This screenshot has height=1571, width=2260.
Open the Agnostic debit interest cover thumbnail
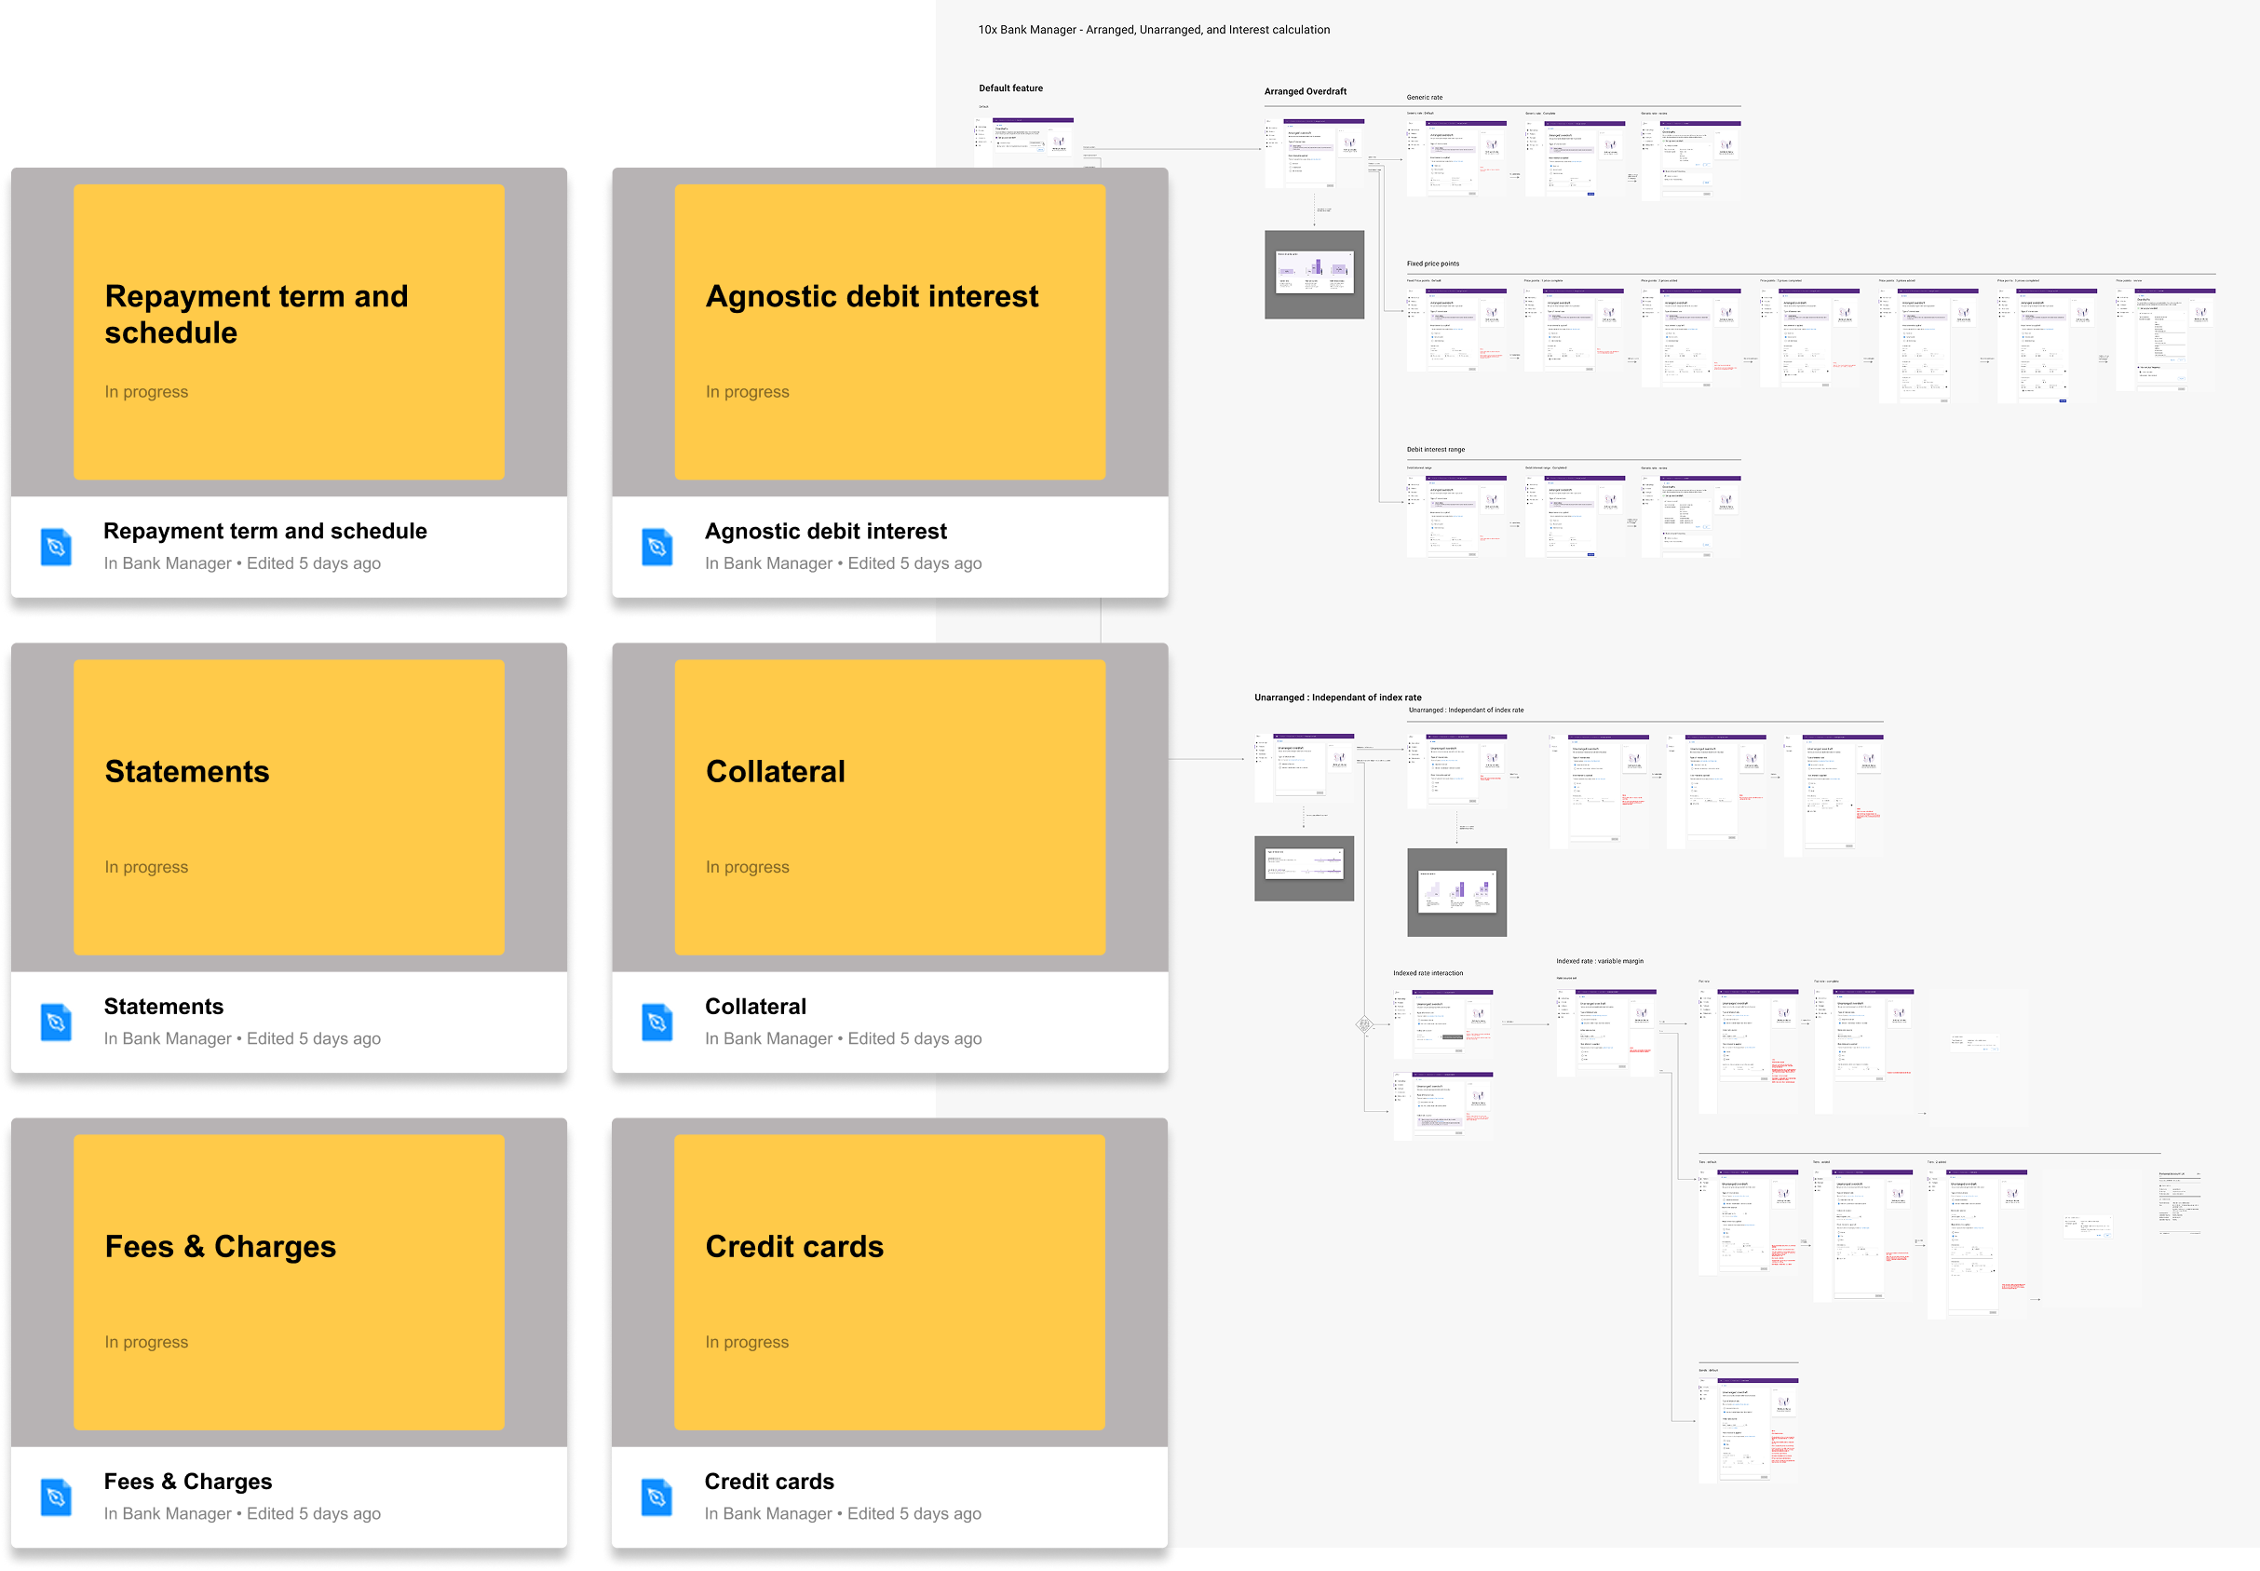pos(890,332)
